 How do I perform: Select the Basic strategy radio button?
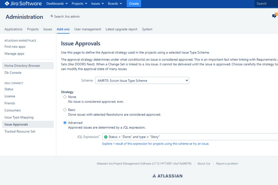pos(65,110)
